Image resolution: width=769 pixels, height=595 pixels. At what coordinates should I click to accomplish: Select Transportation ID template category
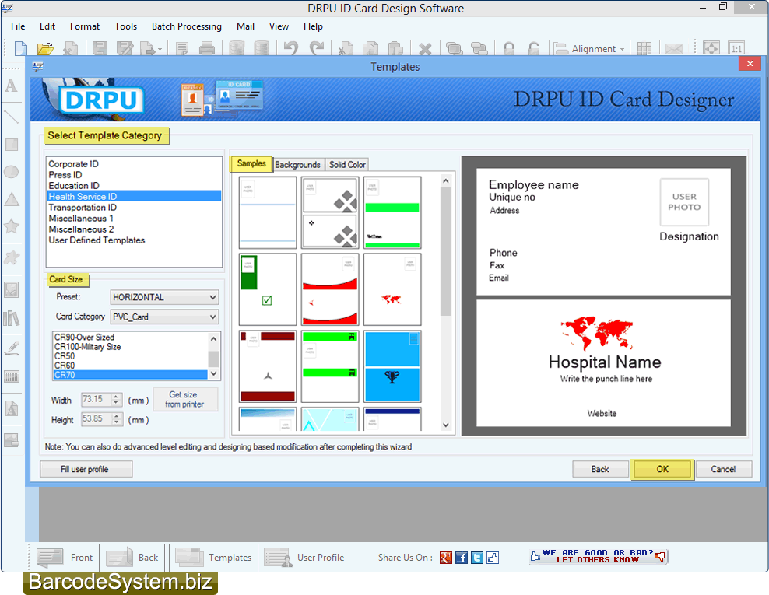83,208
